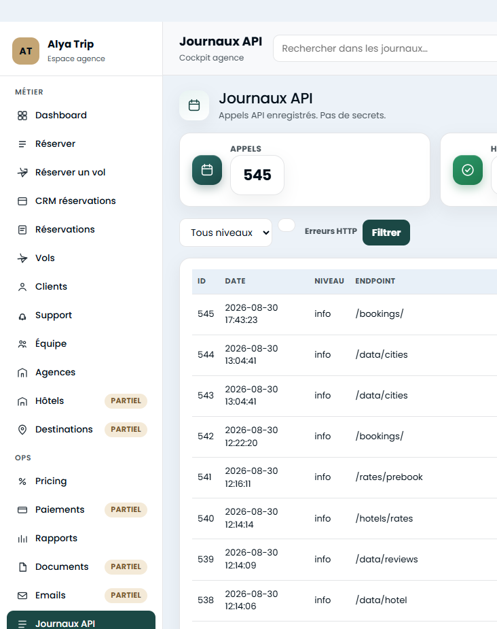Select log row 545 for /bookings/
The width and height of the screenshot is (497, 629).
[x=344, y=314]
